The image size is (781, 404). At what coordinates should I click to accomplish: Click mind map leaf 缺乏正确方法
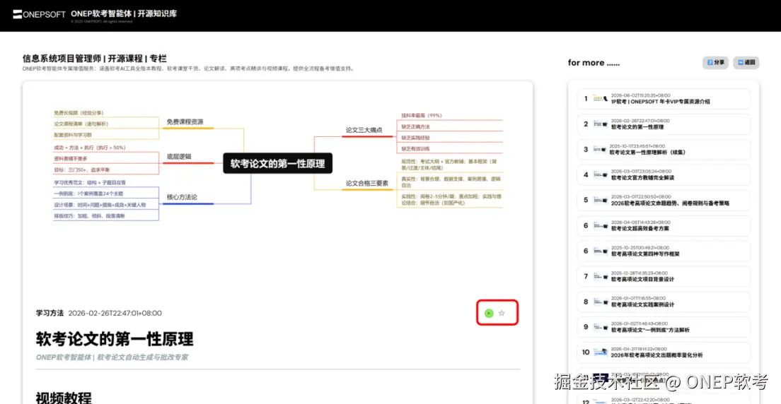[415, 126]
